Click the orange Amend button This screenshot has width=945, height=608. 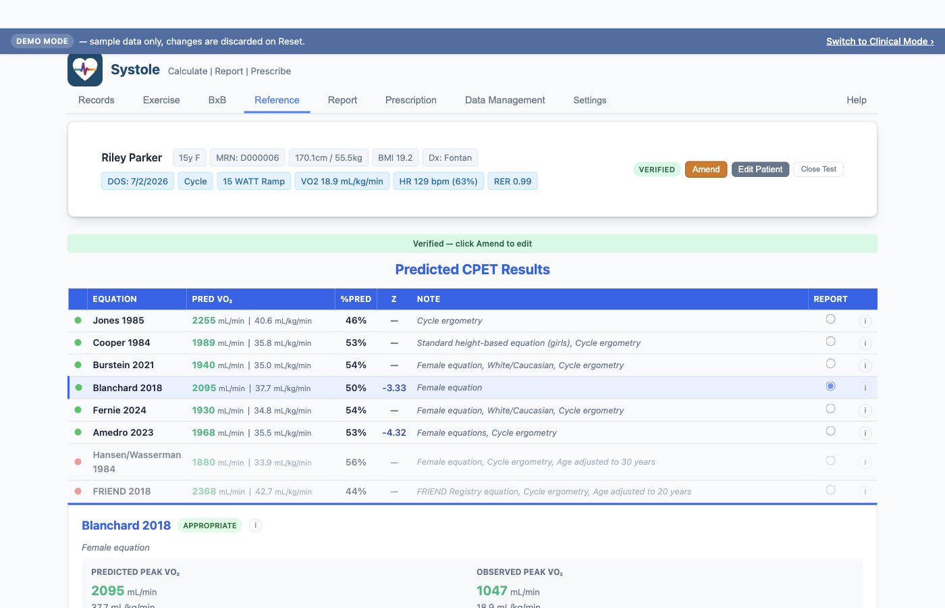point(706,170)
